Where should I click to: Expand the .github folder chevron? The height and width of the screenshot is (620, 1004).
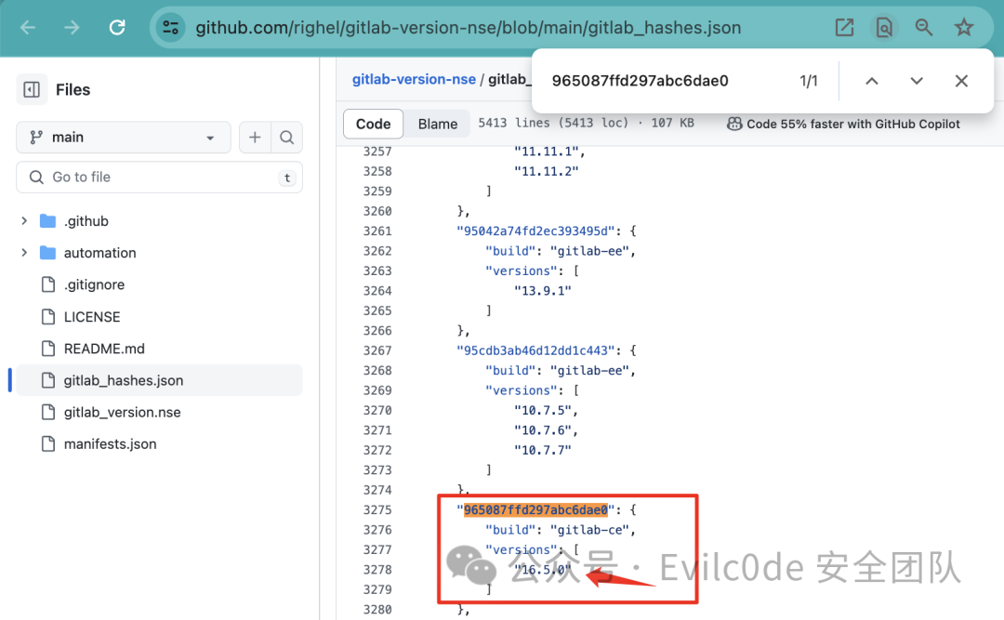pyautogui.click(x=24, y=221)
